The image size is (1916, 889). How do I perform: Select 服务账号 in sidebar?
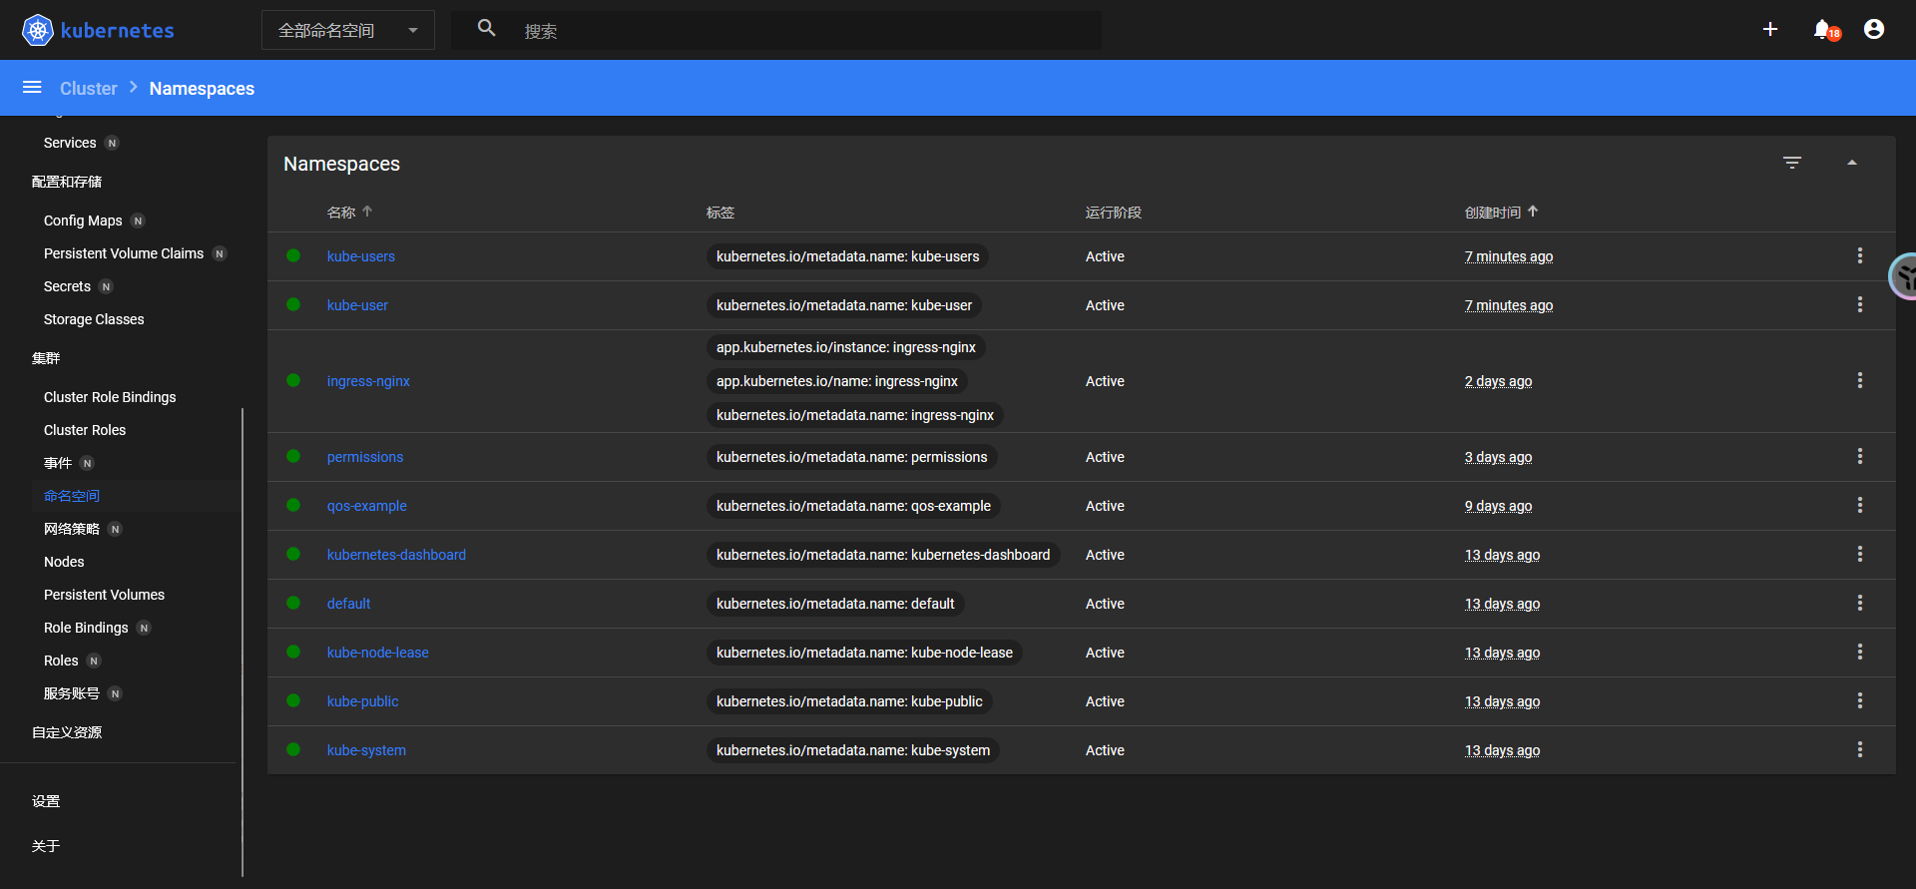[72, 693]
